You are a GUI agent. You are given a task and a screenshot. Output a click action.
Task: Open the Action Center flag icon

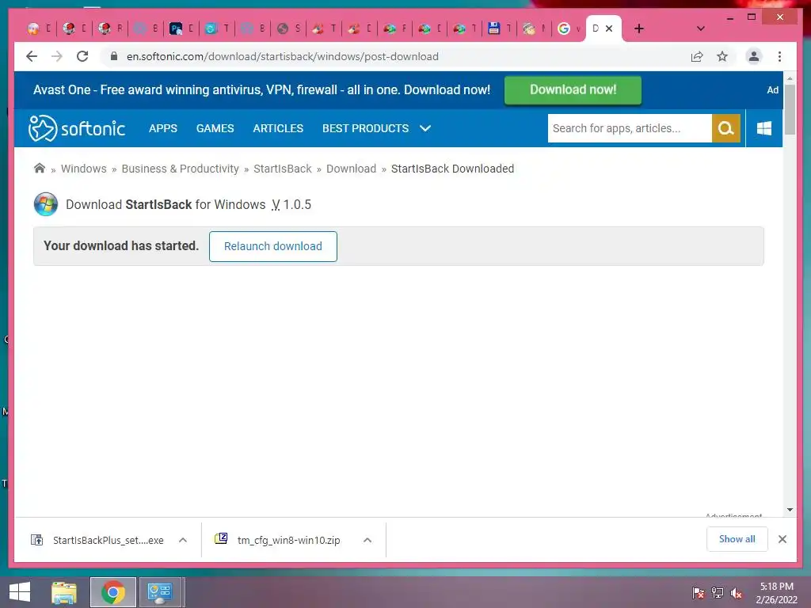click(x=698, y=593)
